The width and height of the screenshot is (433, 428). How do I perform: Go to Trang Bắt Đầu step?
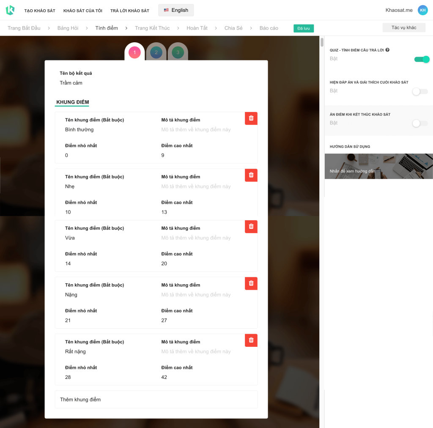pyautogui.click(x=24, y=28)
